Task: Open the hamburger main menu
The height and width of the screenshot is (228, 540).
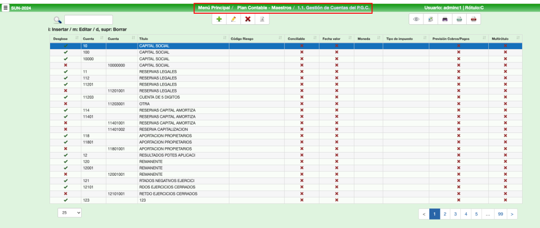Action: tap(6, 8)
